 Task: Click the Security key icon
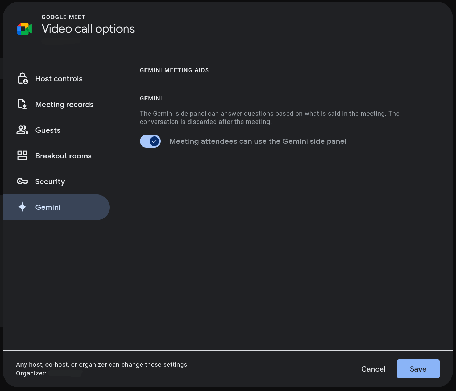(22, 181)
